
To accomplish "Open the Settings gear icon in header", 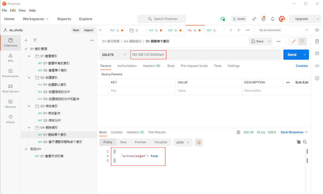I will (x=263, y=19).
